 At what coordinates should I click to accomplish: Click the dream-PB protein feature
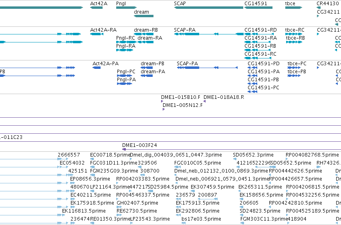(x=147, y=68)
